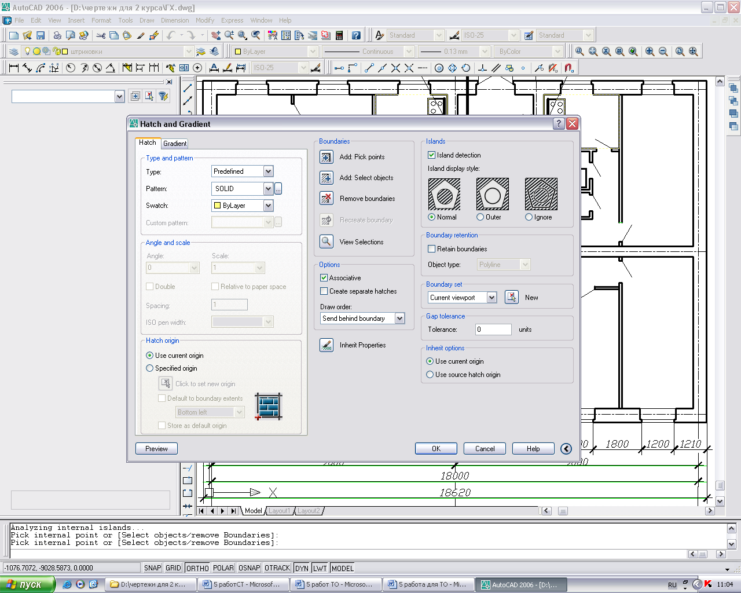The height and width of the screenshot is (593, 741).
Task: Select the Ignore island display style radio
Action: tap(529, 217)
